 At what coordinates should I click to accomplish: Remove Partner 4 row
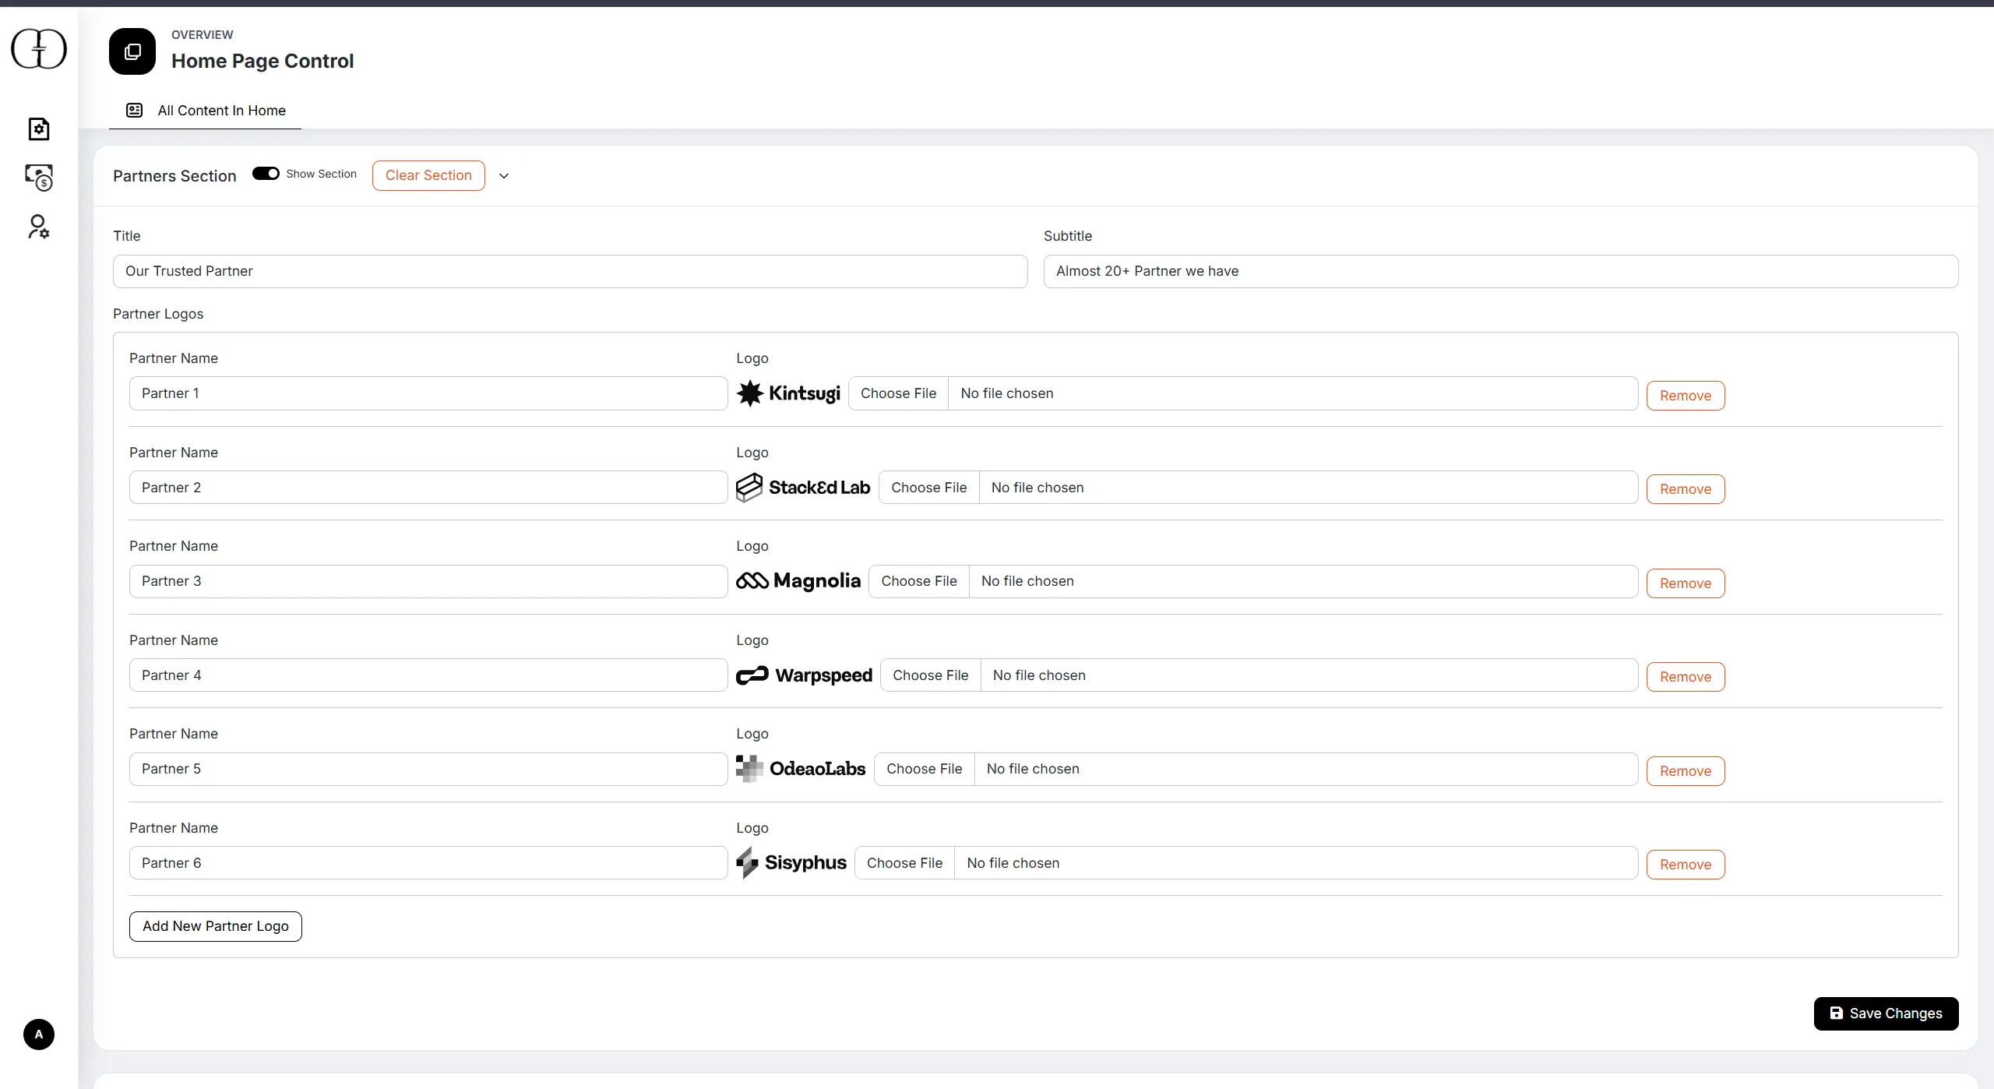[1686, 677]
